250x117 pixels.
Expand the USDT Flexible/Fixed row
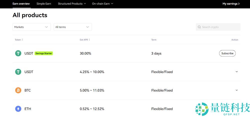click(237, 72)
